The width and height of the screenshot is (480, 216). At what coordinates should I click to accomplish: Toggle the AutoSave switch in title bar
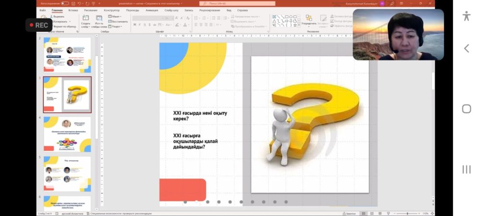click(65, 3)
